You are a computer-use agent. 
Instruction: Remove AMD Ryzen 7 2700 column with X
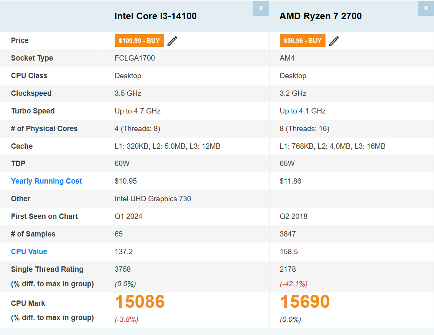point(426,8)
